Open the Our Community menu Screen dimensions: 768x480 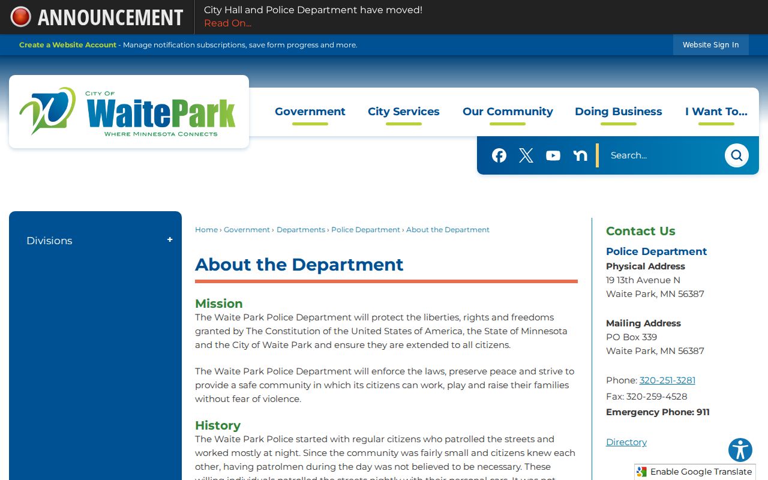click(x=508, y=112)
